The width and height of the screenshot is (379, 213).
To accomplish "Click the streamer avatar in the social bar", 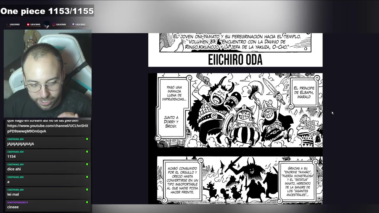I will pos(46,25).
